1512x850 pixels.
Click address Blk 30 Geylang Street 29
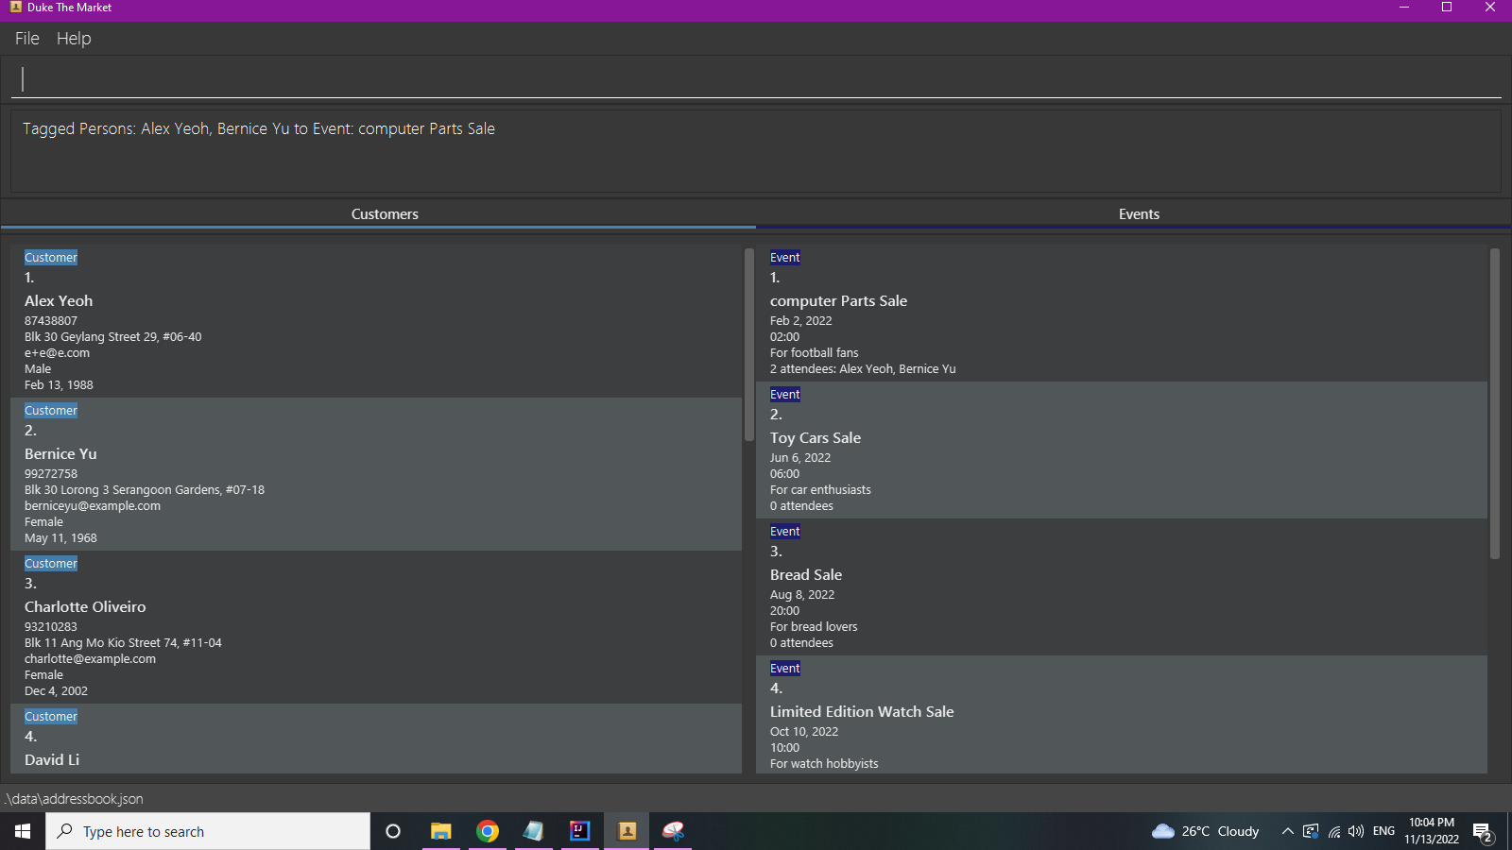point(112,337)
